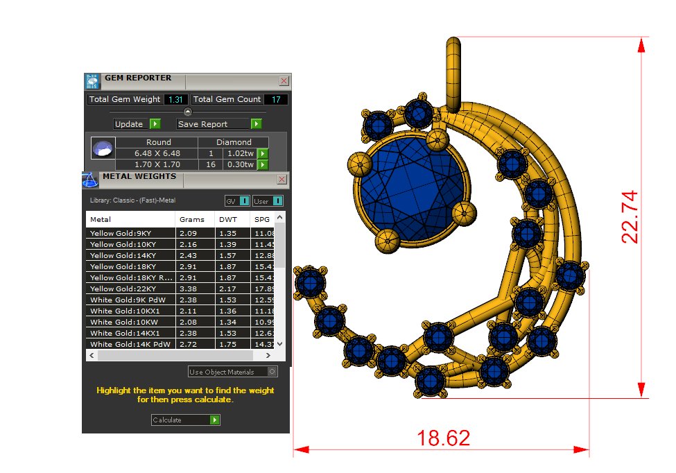Click the 2.43 grams cell for 14KY
The height and width of the screenshot is (473, 676).
[196, 256]
